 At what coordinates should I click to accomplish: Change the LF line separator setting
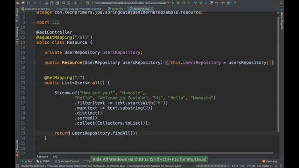[x=242, y=166]
